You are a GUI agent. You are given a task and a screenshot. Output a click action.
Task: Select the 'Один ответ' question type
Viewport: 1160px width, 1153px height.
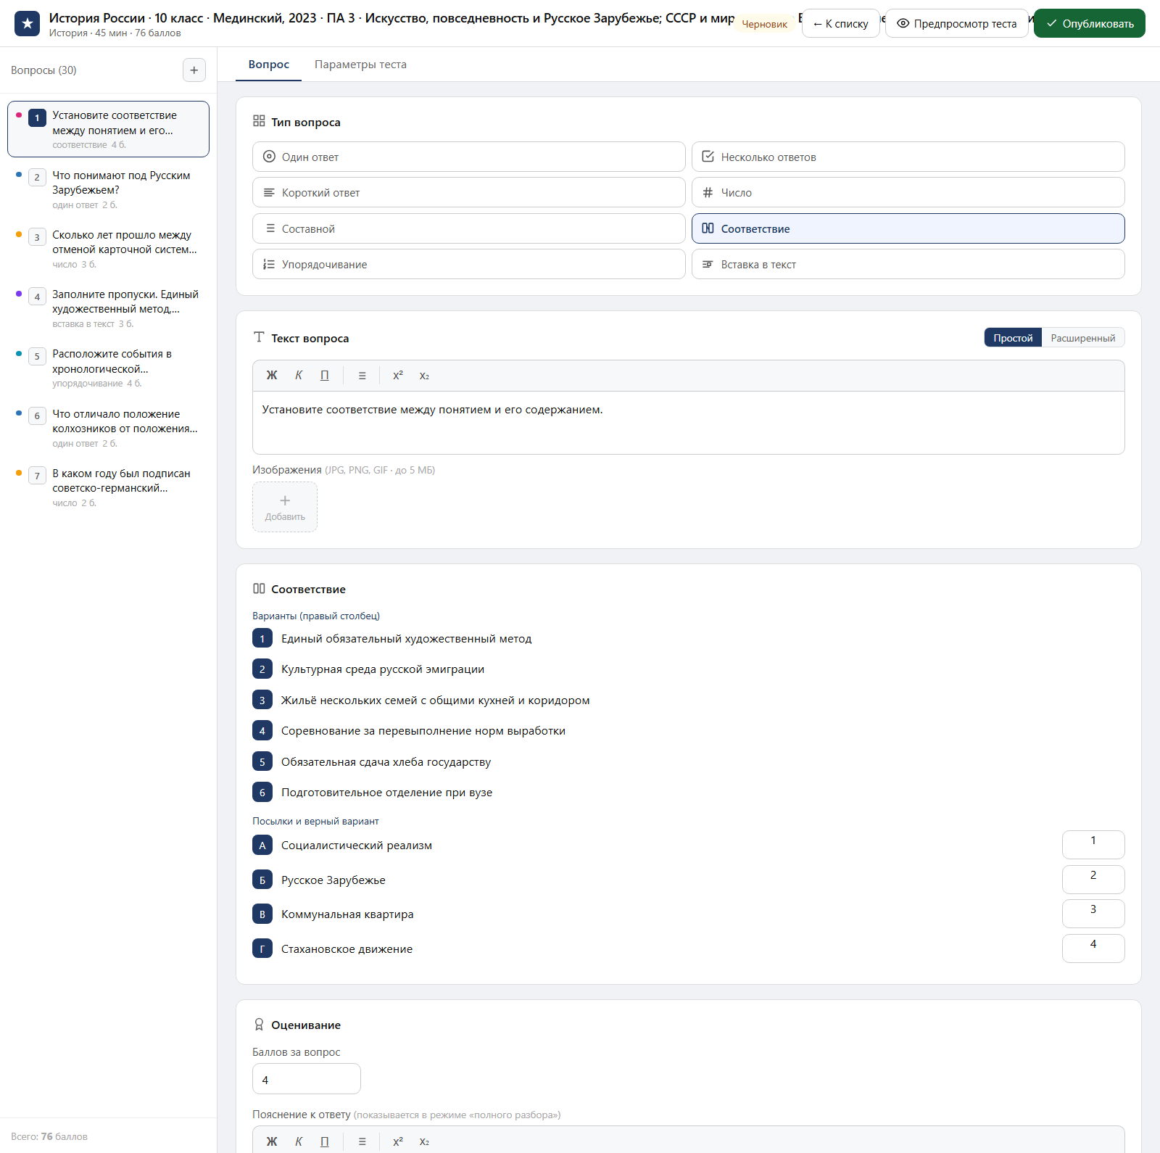click(x=469, y=157)
